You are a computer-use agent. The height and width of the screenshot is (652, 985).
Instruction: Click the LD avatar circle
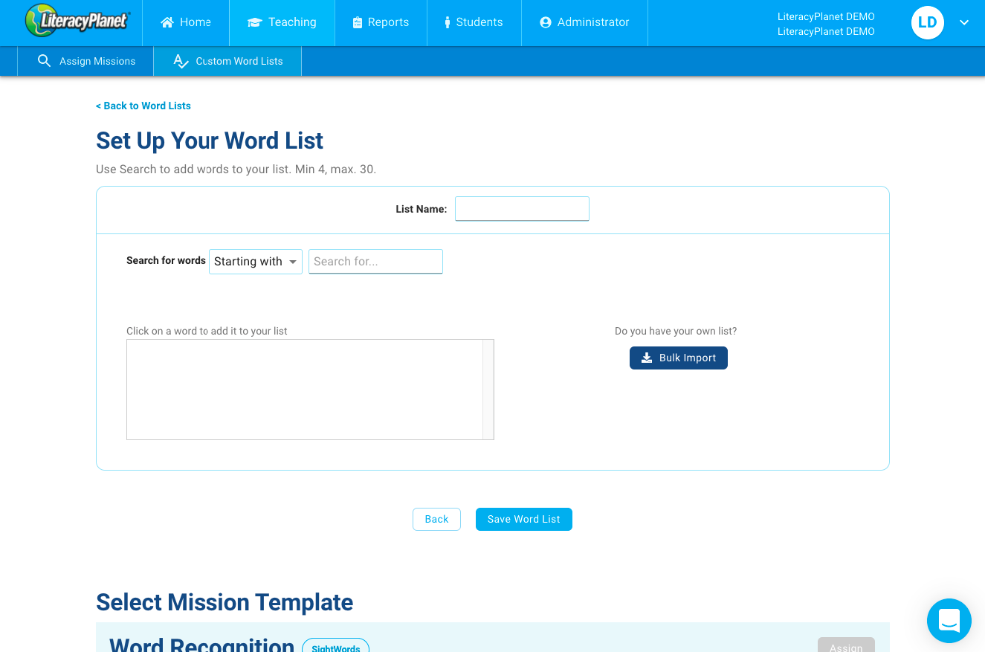click(927, 22)
